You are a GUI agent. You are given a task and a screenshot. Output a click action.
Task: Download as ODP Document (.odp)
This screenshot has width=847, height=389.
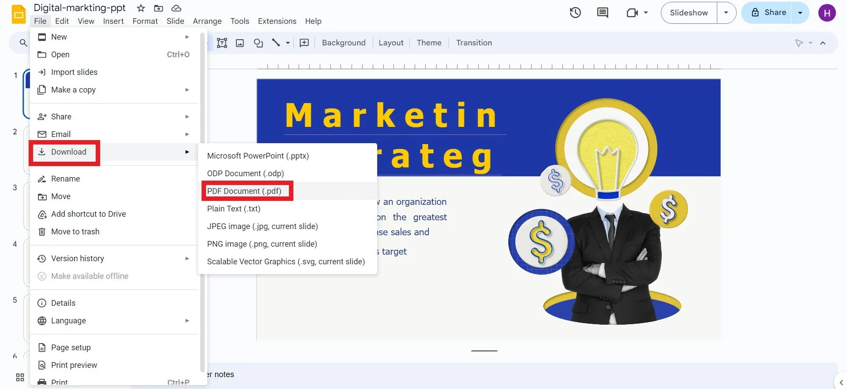pyautogui.click(x=288, y=174)
